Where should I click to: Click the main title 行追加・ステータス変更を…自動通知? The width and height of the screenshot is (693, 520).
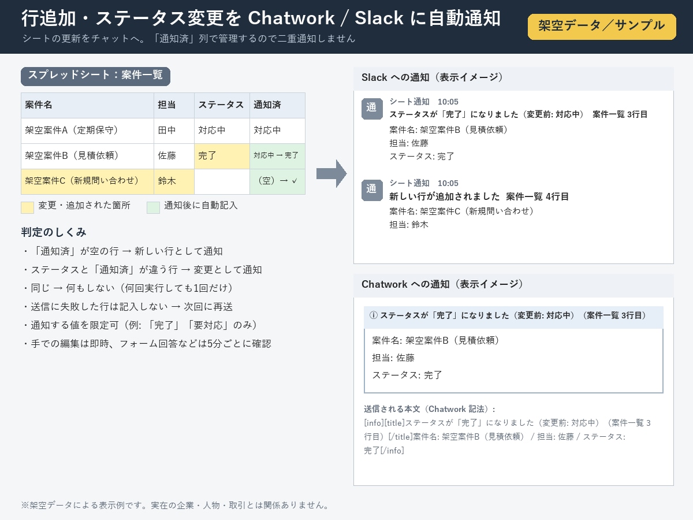click(261, 18)
